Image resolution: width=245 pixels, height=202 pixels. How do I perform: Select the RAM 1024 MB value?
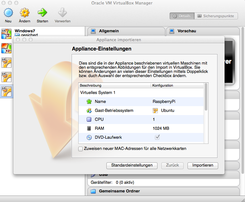[163, 128]
